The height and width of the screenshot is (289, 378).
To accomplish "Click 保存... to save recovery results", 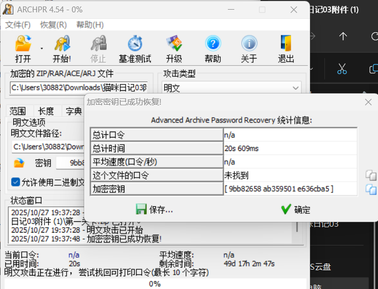I will [154, 209].
